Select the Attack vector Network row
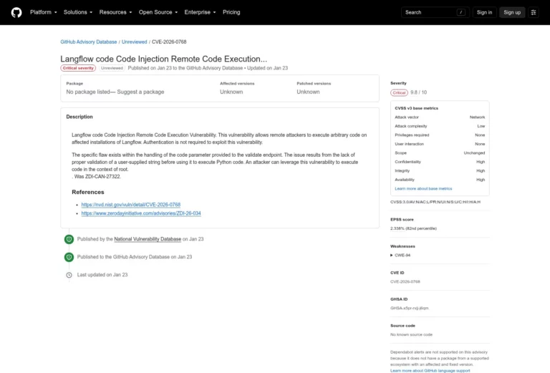 440,117
